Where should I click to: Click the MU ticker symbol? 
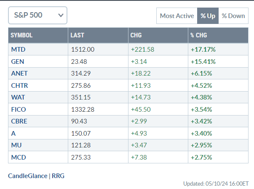[x=16, y=145]
